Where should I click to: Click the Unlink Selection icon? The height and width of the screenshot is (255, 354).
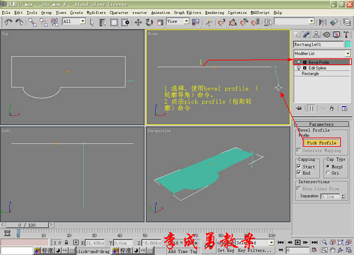[x=43, y=22]
